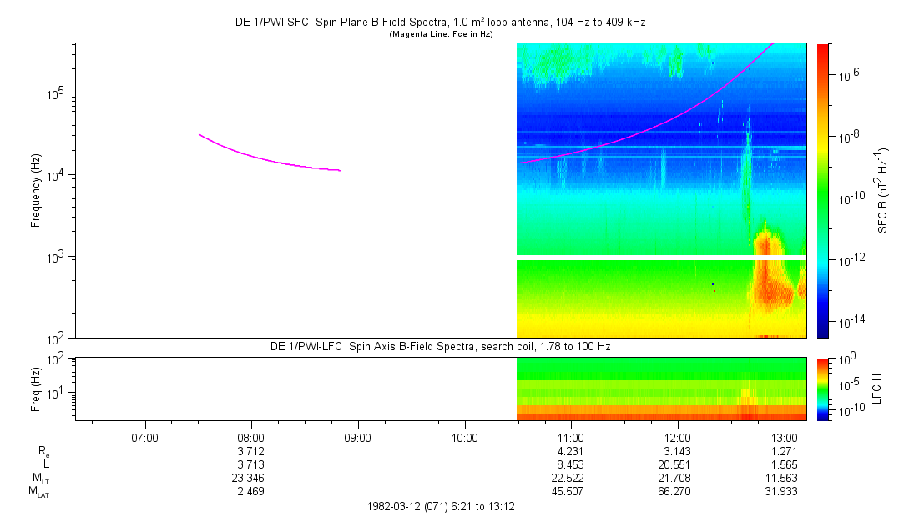Select the SFC B color bar
904x517 pixels.
click(x=823, y=191)
